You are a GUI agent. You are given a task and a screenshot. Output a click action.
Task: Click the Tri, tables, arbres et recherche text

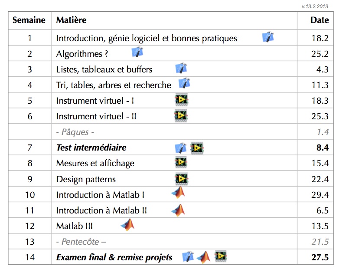click(x=114, y=85)
